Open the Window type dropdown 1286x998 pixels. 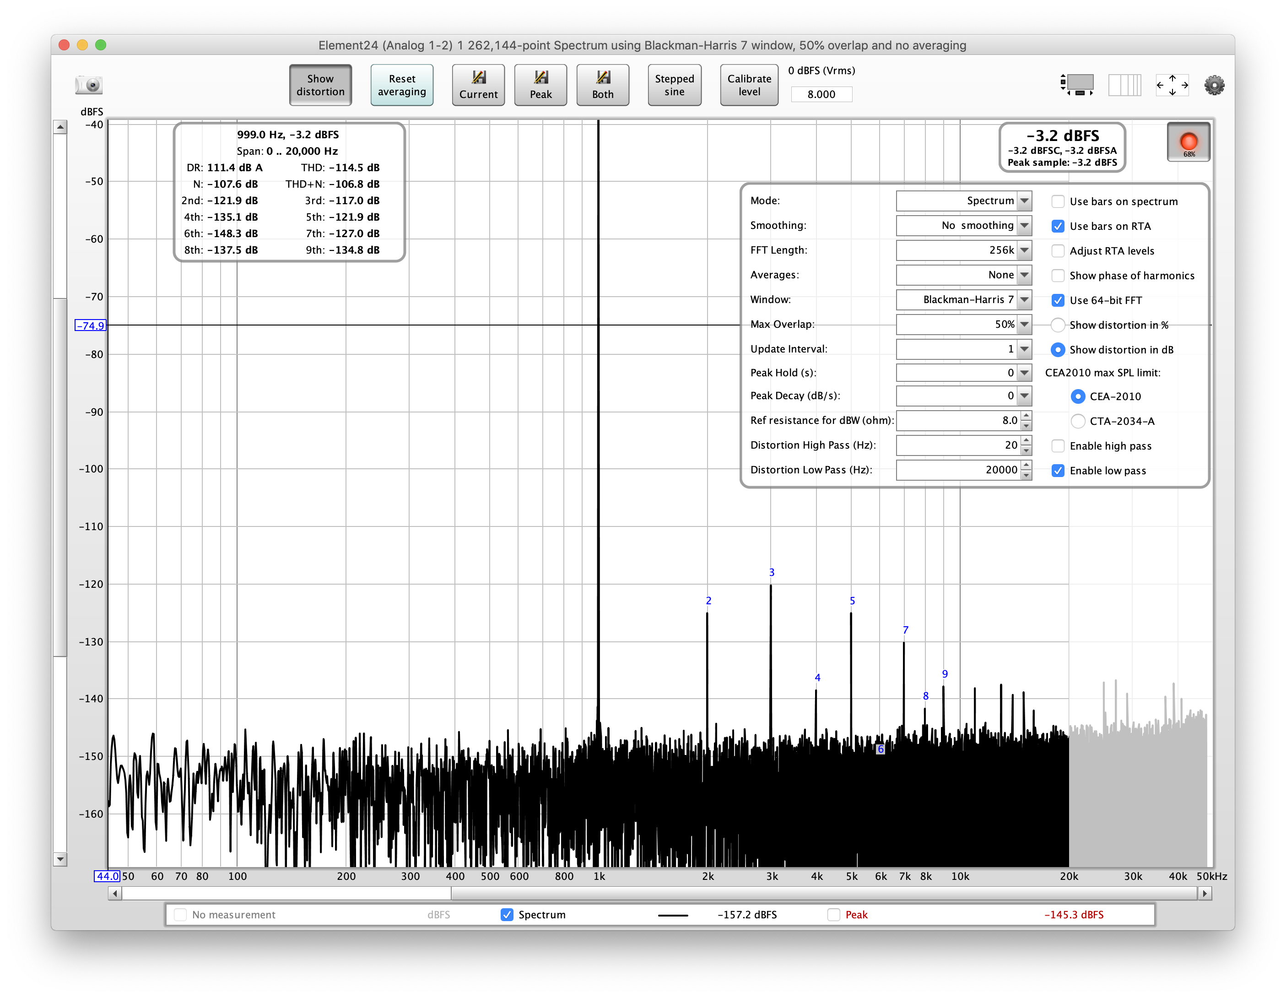[963, 300]
